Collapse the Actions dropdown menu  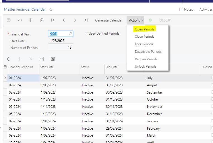pos(136,20)
